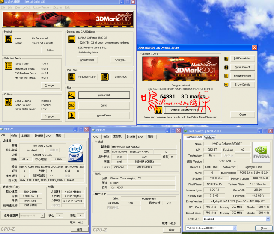
Task: Select the Graphics Card tab in GPU-Z
Action: tap(194, 137)
